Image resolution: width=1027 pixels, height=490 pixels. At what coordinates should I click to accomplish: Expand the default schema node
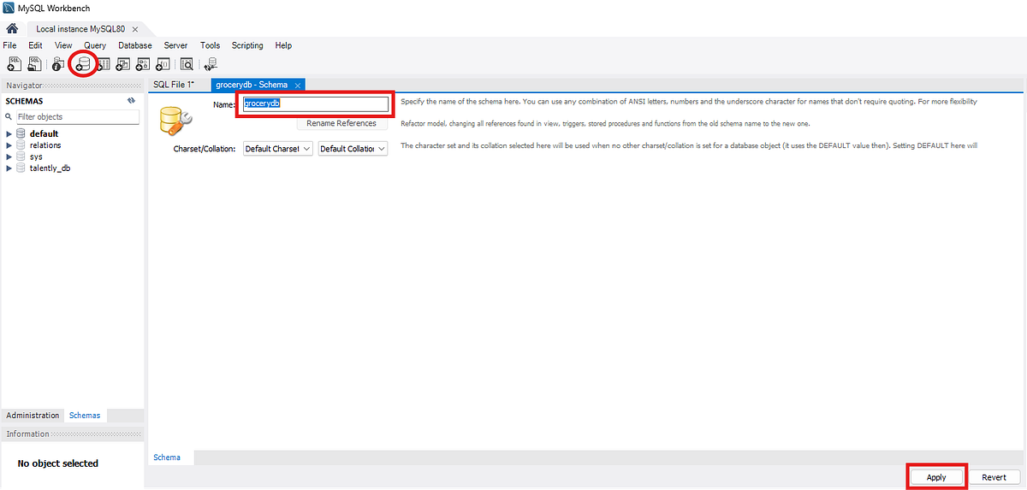coord(9,133)
